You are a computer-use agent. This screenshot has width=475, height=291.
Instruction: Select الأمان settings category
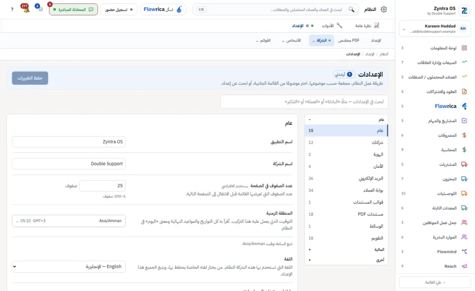[x=346, y=166]
